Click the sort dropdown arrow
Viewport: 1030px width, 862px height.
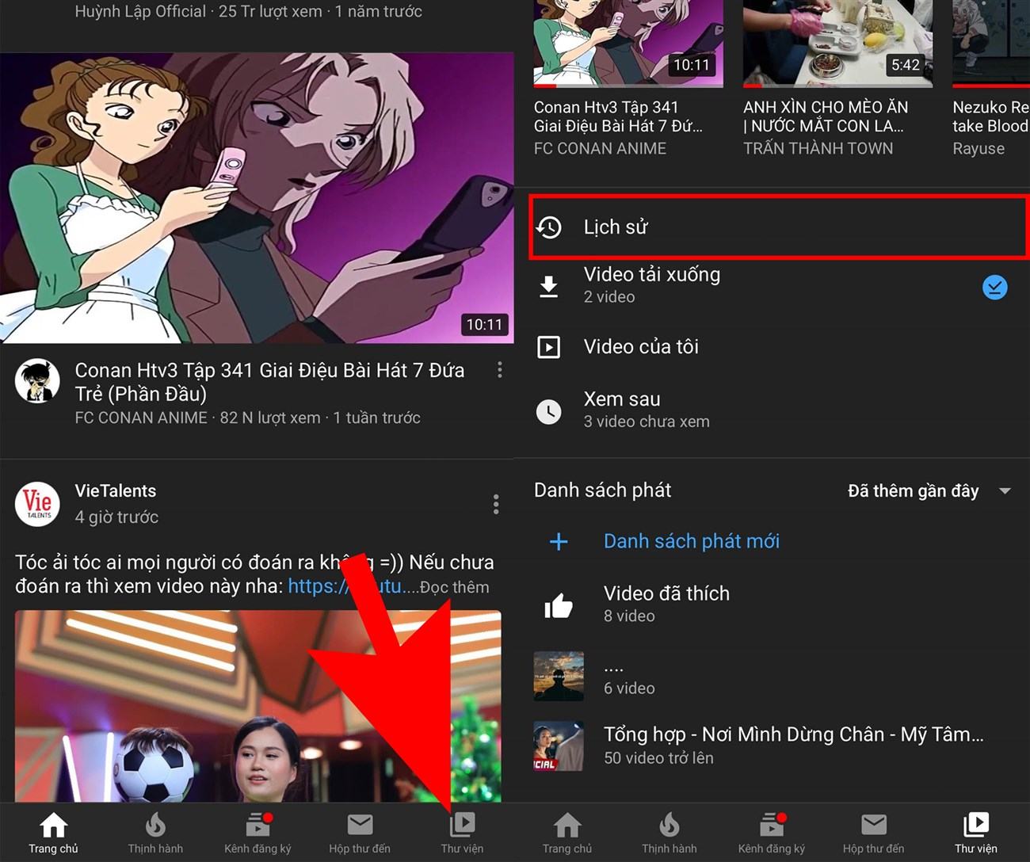(1005, 491)
